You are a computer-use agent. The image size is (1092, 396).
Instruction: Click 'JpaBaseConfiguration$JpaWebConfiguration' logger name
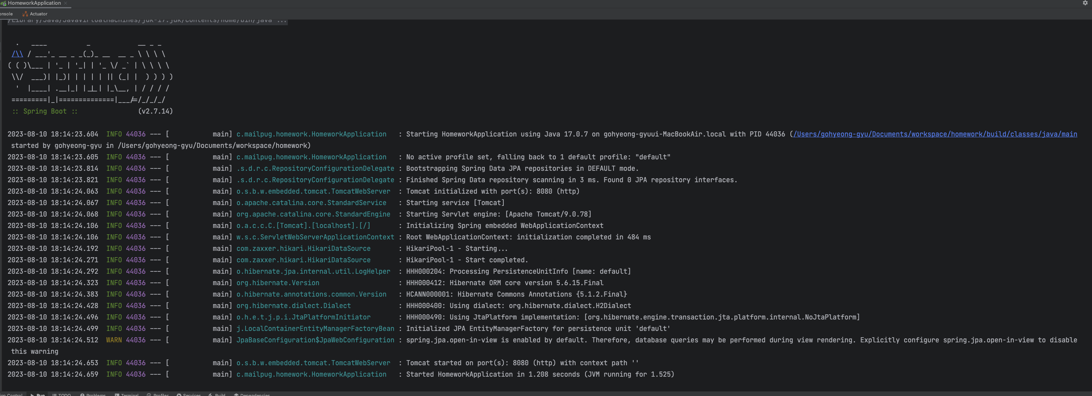[x=315, y=340]
